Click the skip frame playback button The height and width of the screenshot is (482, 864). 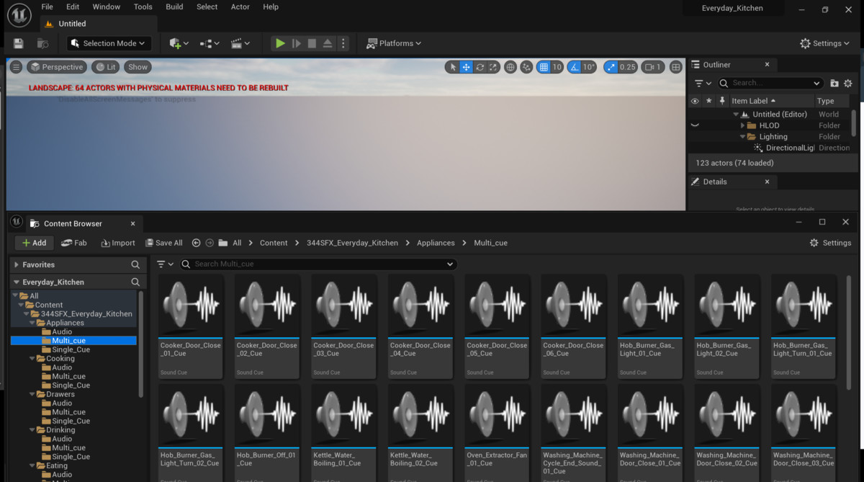coord(296,43)
